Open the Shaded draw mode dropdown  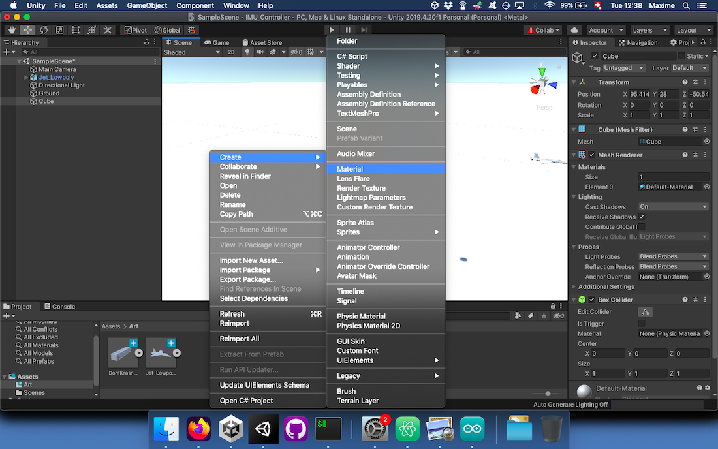coord(192,52)
